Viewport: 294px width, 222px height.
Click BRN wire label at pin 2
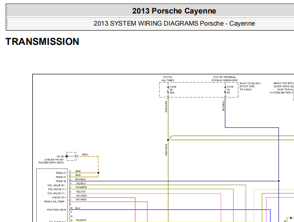tap(78, 175)
